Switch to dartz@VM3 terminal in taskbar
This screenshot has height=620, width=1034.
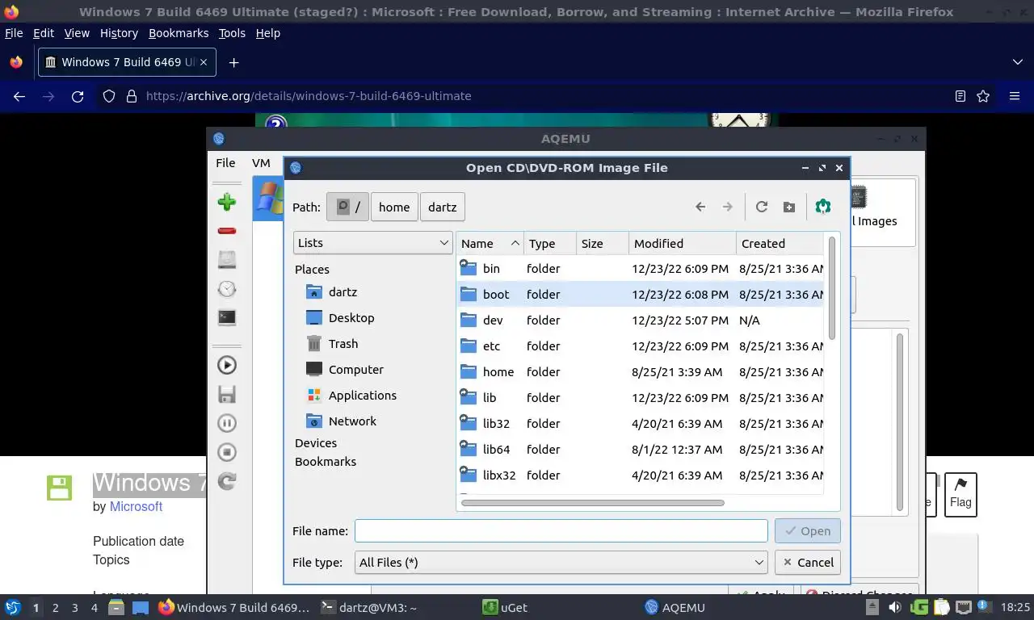click(368, 607)
